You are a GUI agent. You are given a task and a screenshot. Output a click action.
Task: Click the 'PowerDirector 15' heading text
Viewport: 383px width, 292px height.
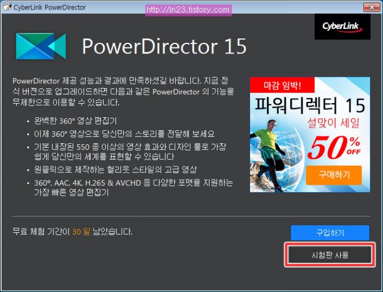[x=164, y=46]
